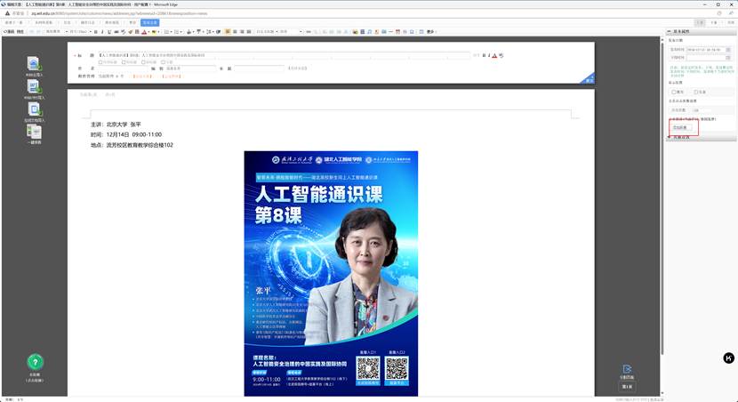
Task: Click the second button in top action row
Action: point(44,22)
